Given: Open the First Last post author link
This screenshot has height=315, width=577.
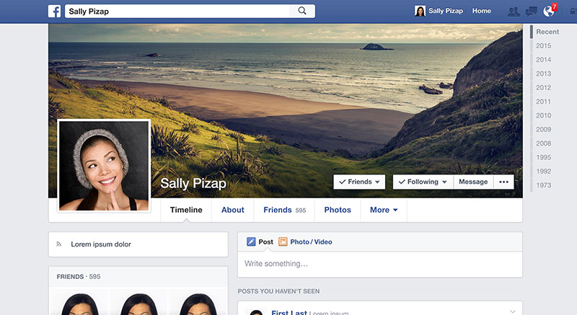Looking at the screenshot, I should pyautogui.click(x=289, y=312).
